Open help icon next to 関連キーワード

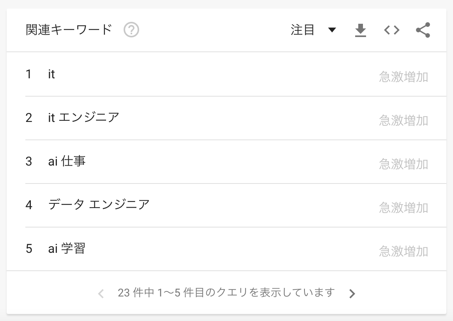tap(131, 30)
